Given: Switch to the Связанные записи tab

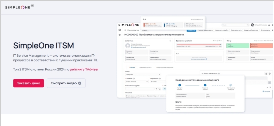Looking at the screenshot, I should click(145, 67).
